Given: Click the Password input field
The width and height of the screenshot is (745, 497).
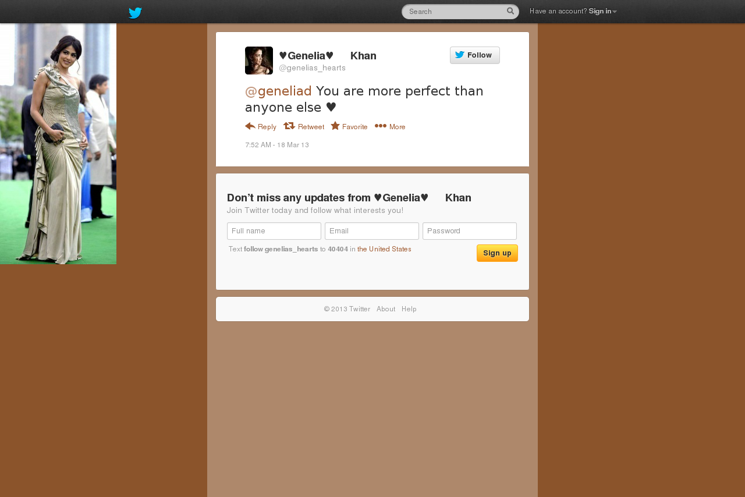Looking at the screenshot, I should point(470,231).
